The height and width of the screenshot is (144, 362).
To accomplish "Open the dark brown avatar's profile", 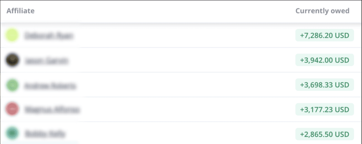I will tap(12, 60).
